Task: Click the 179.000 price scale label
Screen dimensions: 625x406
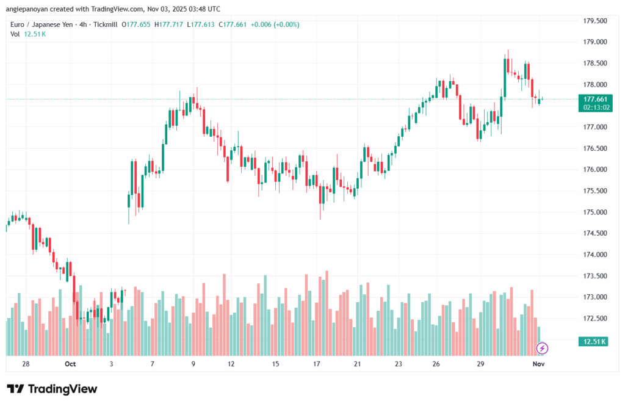Action: pos(595,42)
